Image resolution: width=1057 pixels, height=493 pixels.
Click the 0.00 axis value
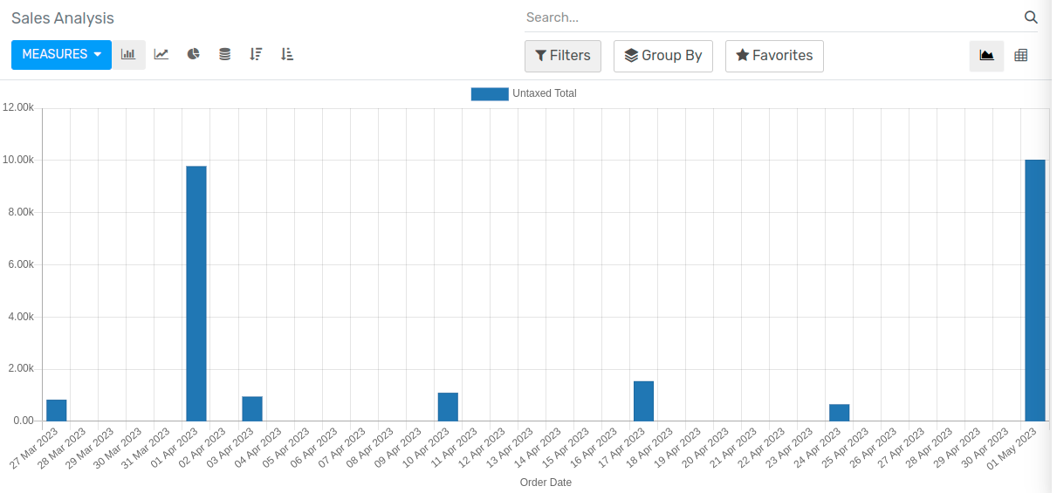pos(24,421)
